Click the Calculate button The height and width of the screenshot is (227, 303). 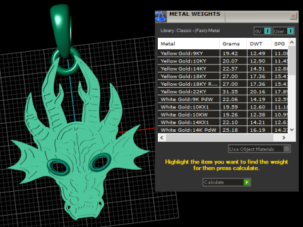click(x=227, y=182)
